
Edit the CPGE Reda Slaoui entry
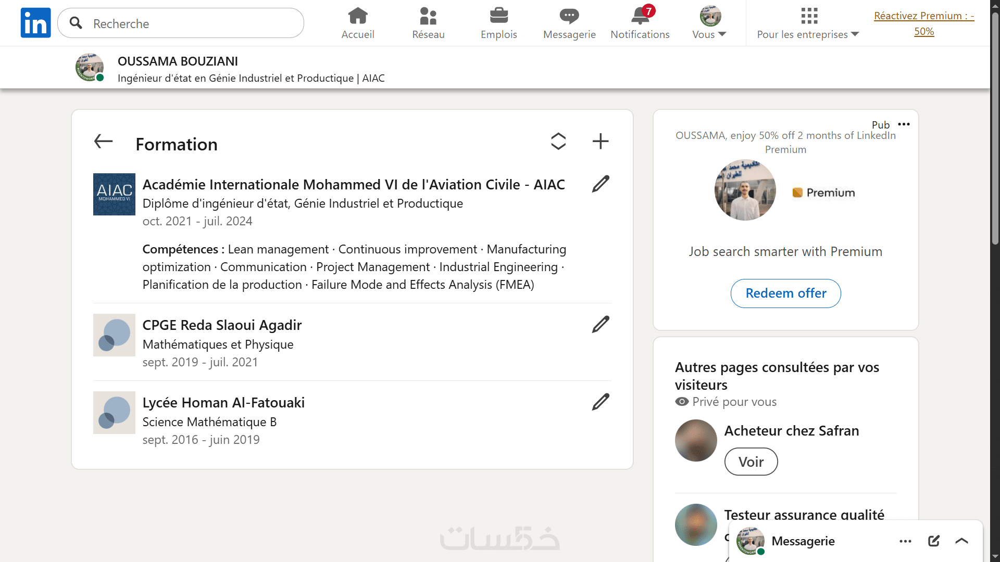coord(601,324)
